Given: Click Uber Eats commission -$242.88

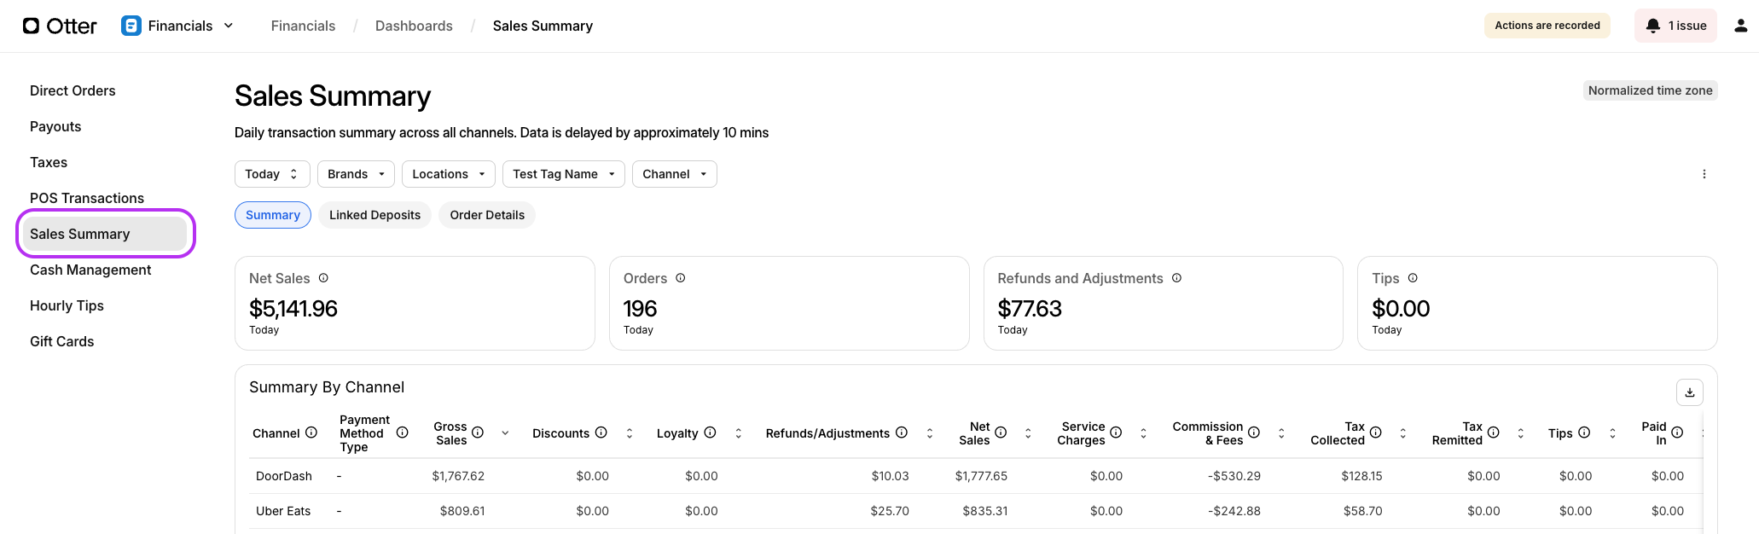Looking at the screenshot, I should [1234, 511].
